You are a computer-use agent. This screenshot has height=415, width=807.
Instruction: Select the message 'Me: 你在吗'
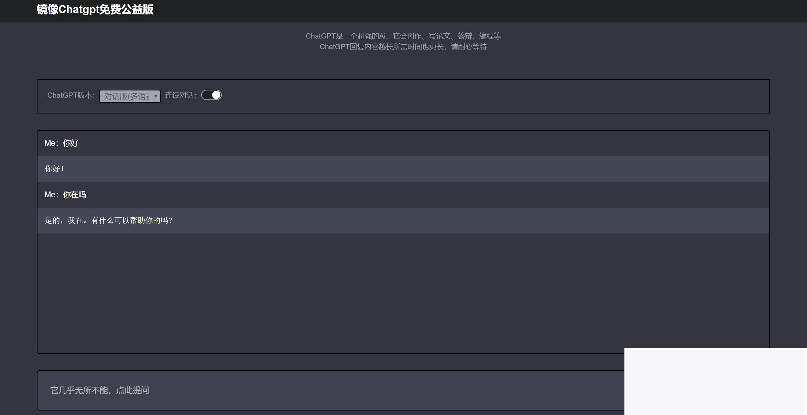tap(65, 195)
